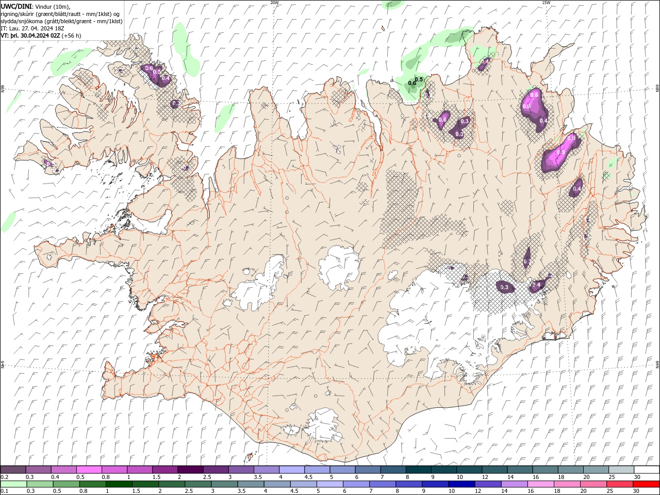Click the 'slydda/snjókoma' legend description line

click(x=61, y=21)
